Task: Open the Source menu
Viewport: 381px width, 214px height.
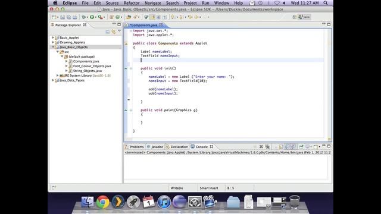Action: 112,3
